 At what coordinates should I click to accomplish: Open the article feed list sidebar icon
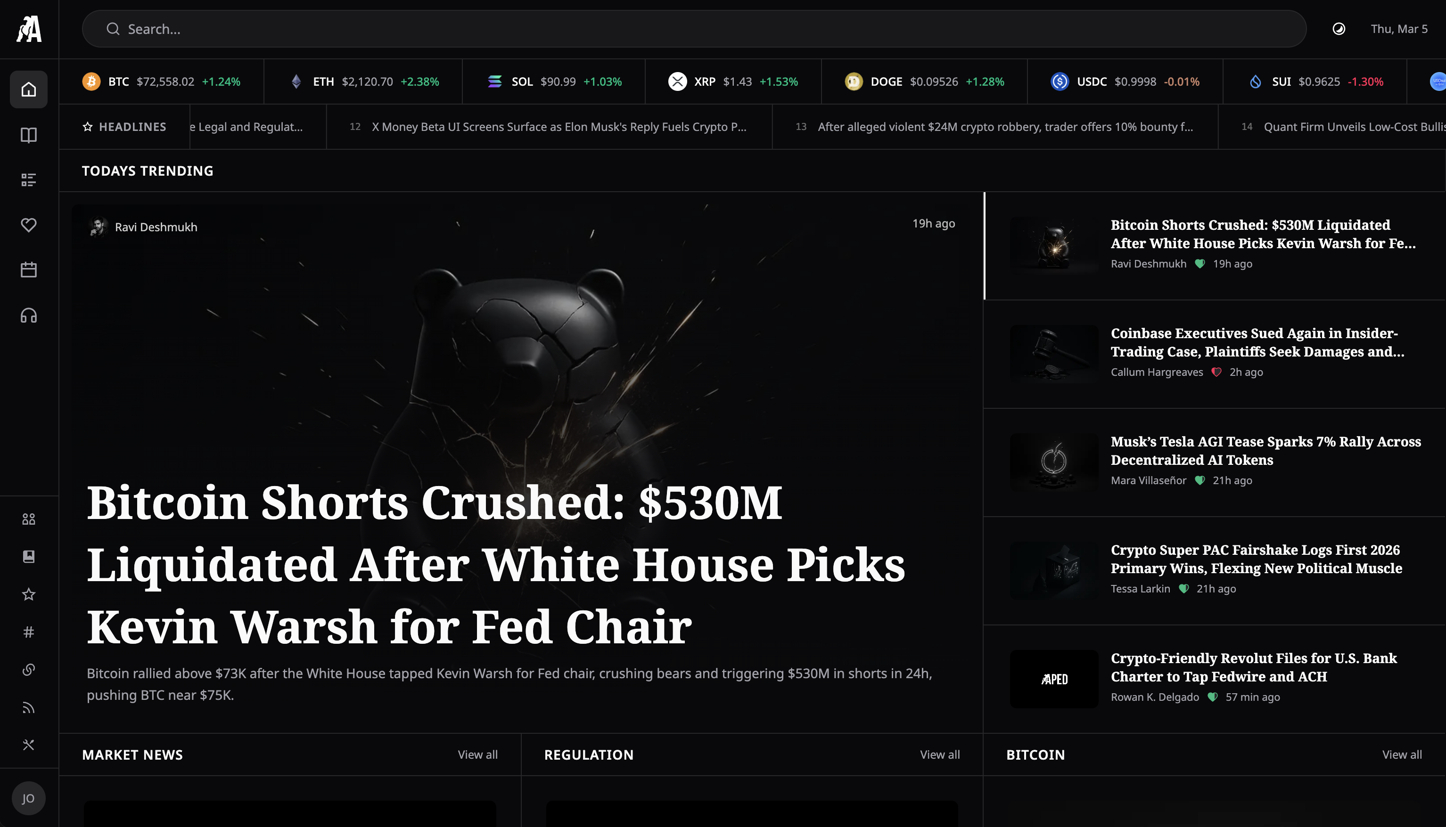point(28,179)
